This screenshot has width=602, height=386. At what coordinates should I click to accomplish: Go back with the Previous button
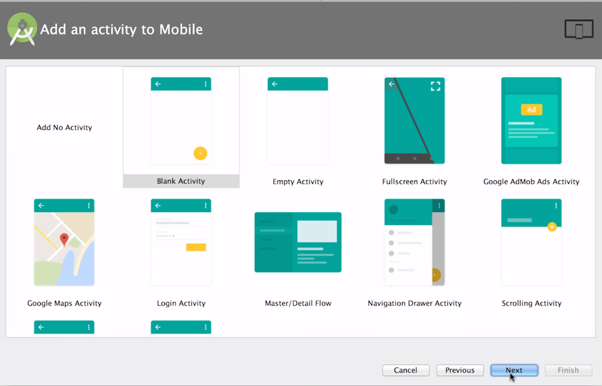coord(460,370)
